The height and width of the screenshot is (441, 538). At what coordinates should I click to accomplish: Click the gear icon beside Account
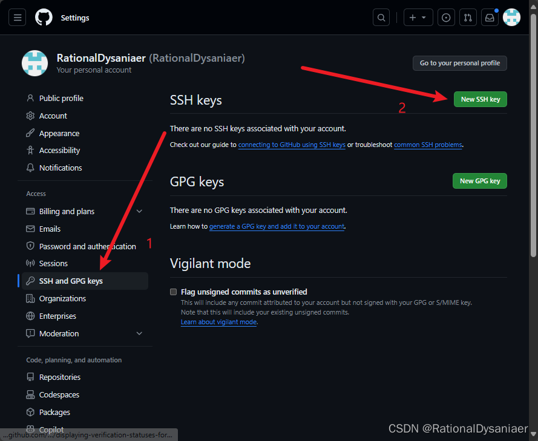pyautogui.click(x=30, y=116)
